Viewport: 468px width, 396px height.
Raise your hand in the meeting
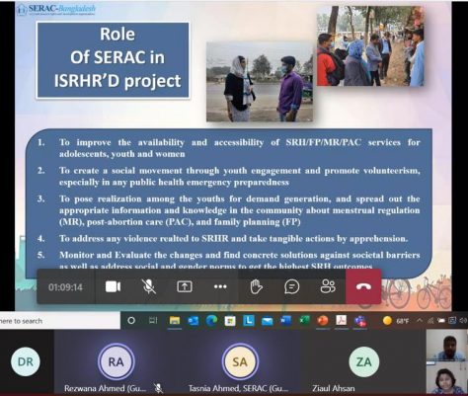click(x=256, y=286)
